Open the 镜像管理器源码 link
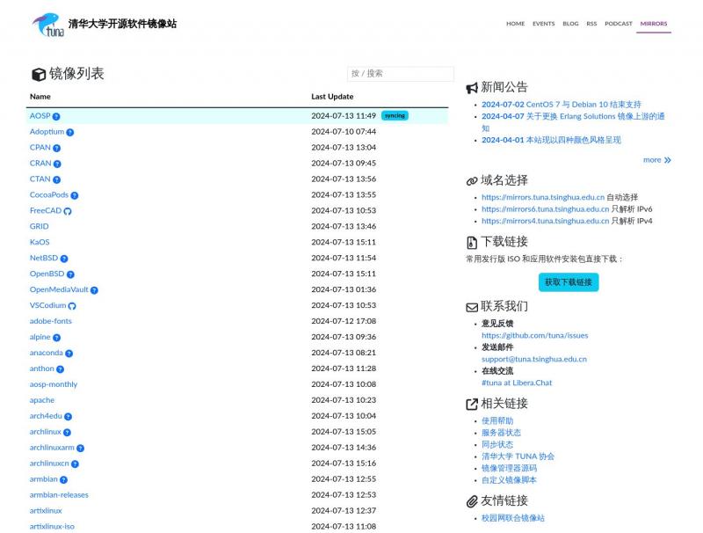The image size is (703, 533). (509, 469)
